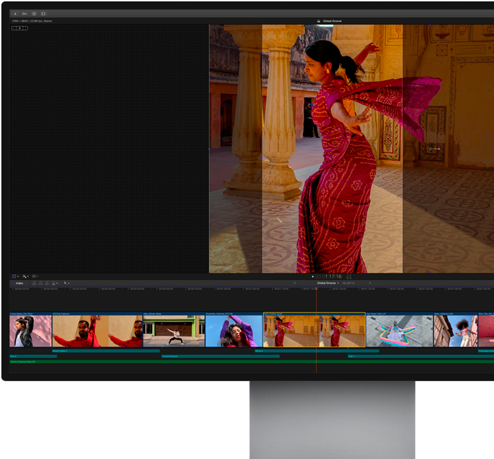Add a keyframe with the center diamond button
Viewport: 494px width, 459px height.
20,28
